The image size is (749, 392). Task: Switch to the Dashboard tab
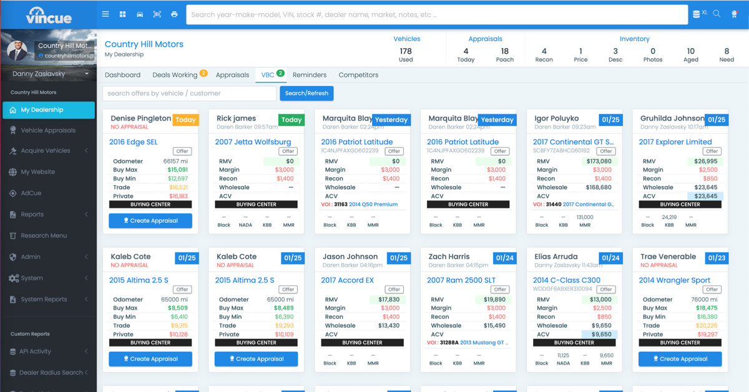tap(122, 75)
